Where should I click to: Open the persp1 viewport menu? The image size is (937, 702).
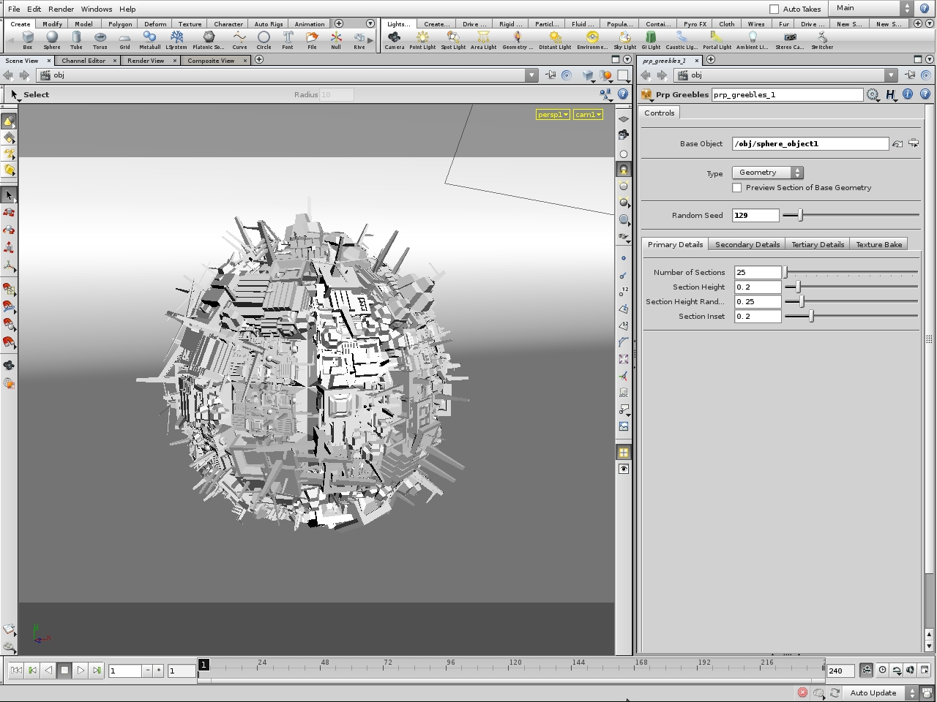tap(552, 114)
